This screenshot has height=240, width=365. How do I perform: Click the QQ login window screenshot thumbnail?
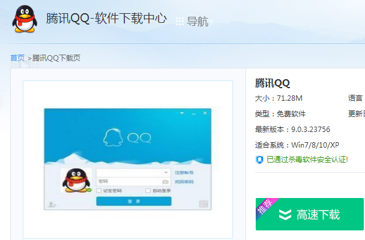click(x=128, y=159)
